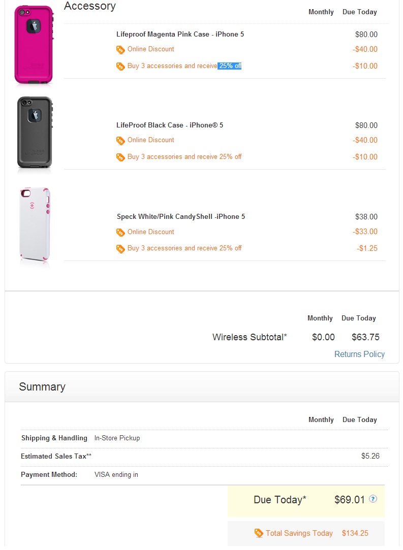The width and height of the screenshot is (403, 550).
Task: Open the Returns Policy link
Action: point(359,354)
